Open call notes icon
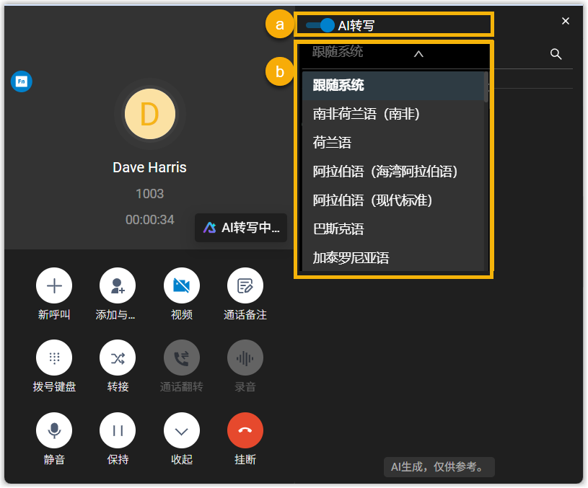588x488 pixels. tap(245, 286)
